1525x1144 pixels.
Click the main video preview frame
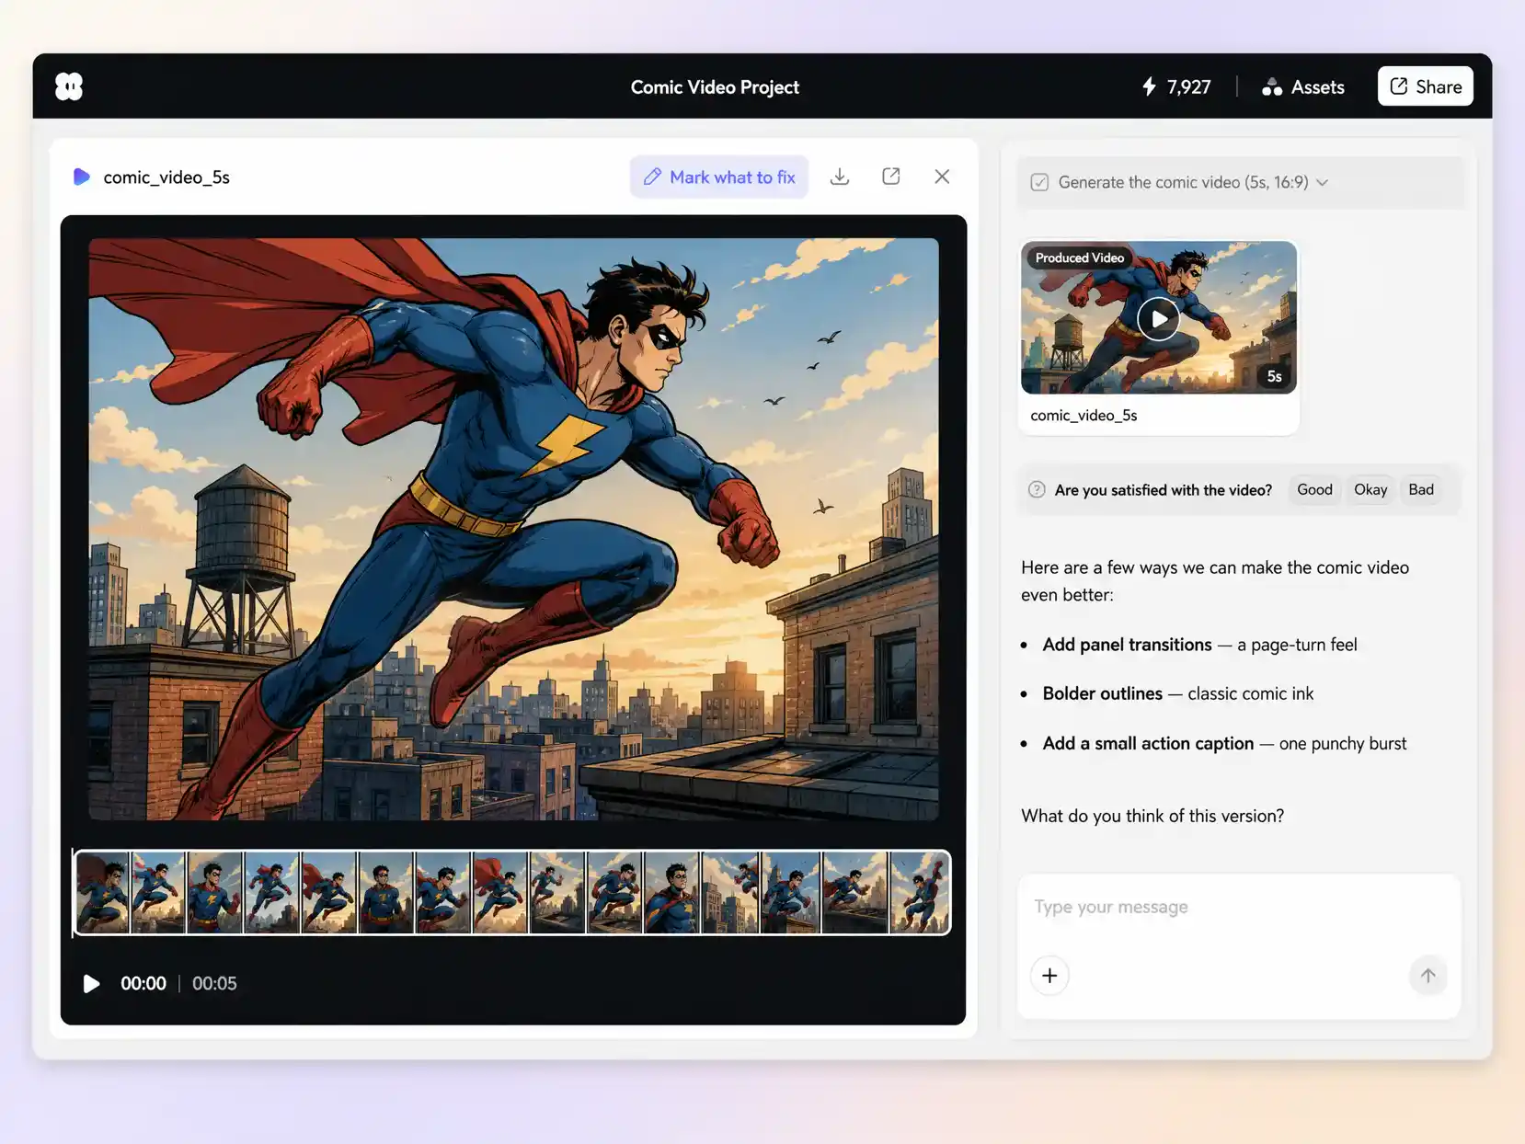pyautogui.click(x=513, y=529)
